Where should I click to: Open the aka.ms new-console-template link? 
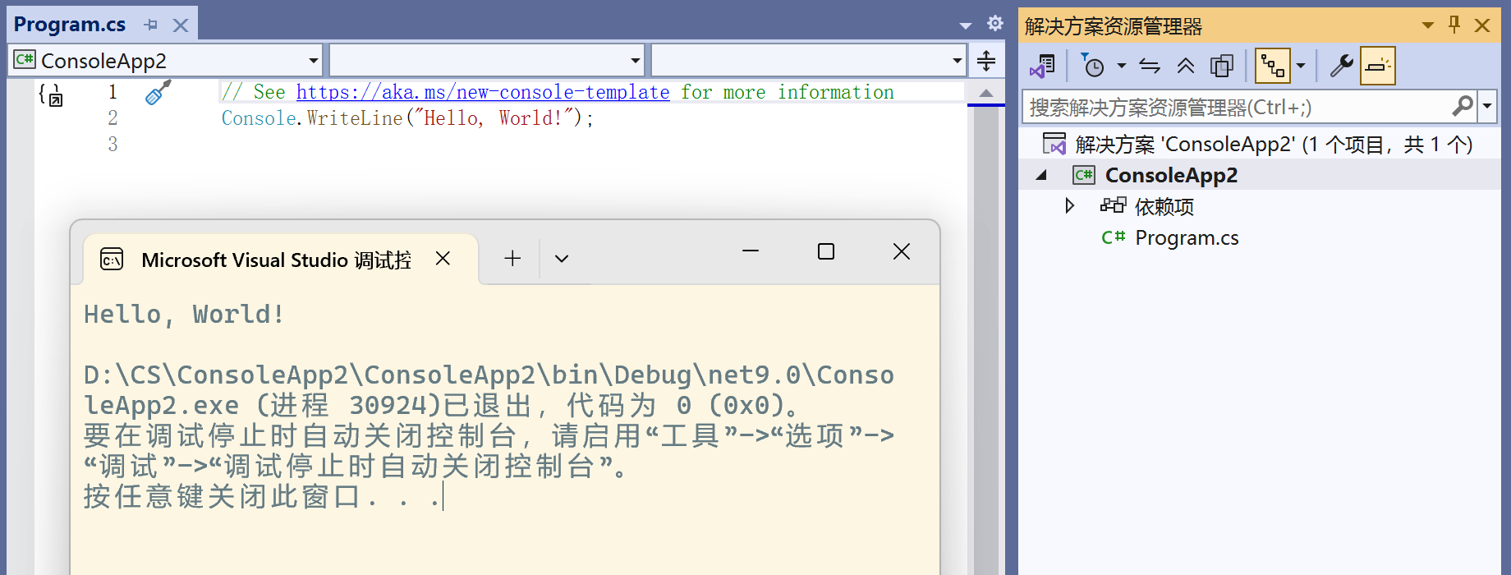[482, 92]
